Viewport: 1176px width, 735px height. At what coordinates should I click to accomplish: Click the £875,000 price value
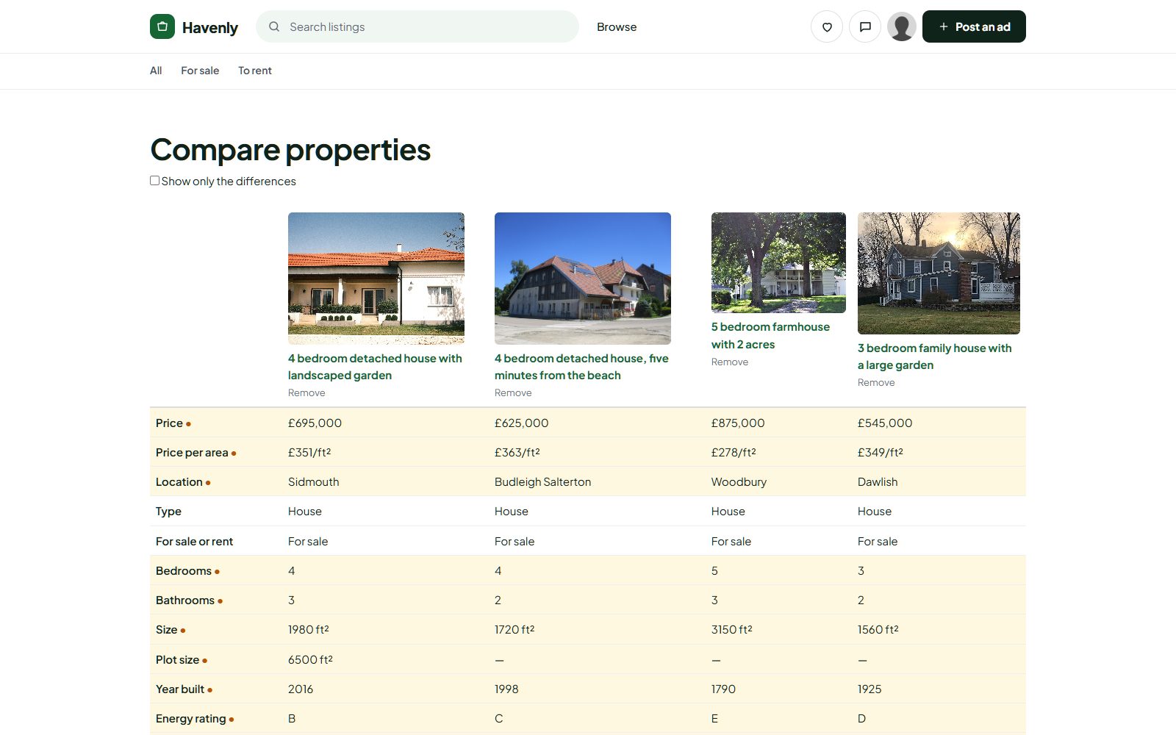tap(738, 423)
